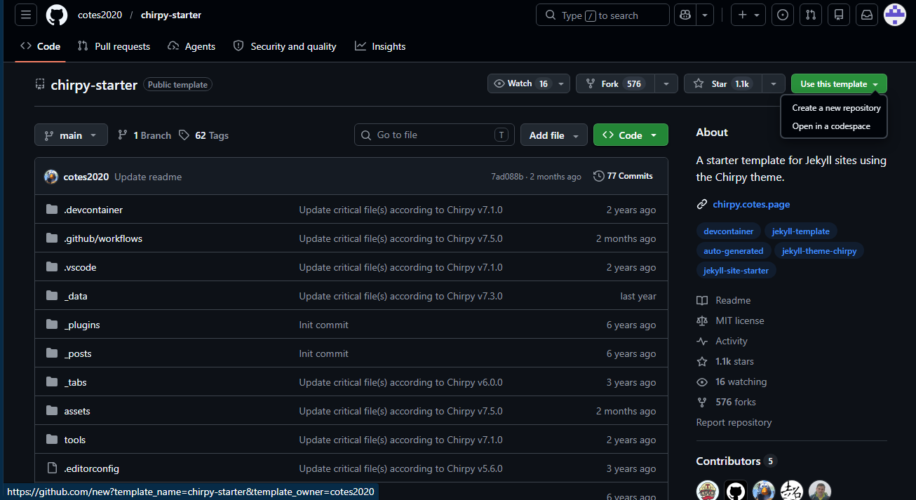Click the clock icon of 77 Commits
Image resolution: width=916 pixels, height=500 pixels.
(598, 176)
